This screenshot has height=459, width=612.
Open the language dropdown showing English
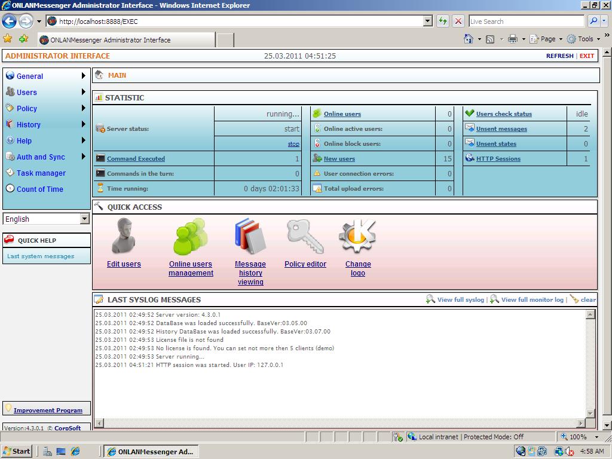point(46,219)
